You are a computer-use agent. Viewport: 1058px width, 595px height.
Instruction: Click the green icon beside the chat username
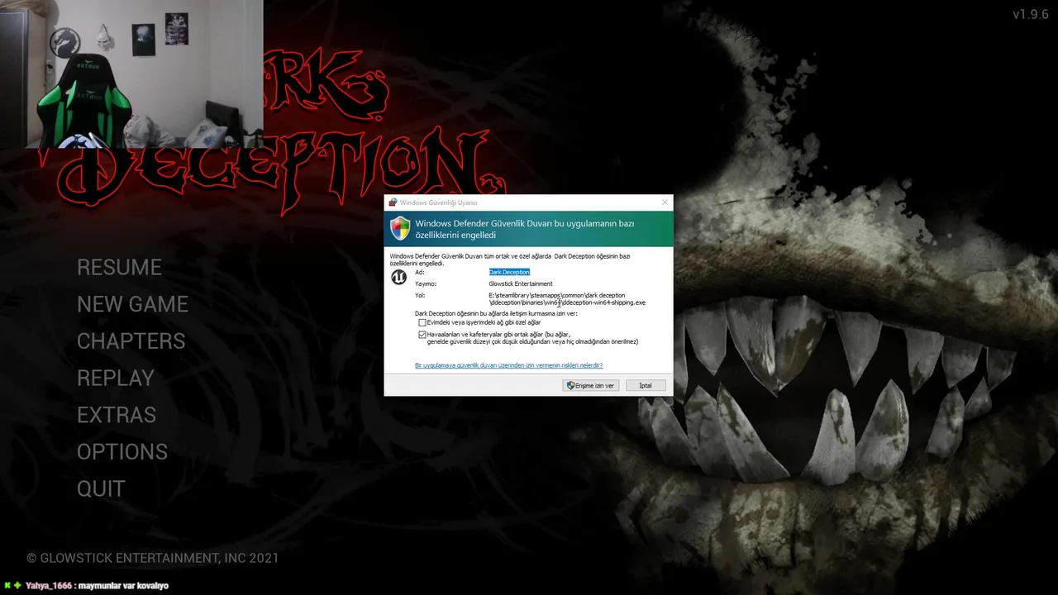coord(17,586)
